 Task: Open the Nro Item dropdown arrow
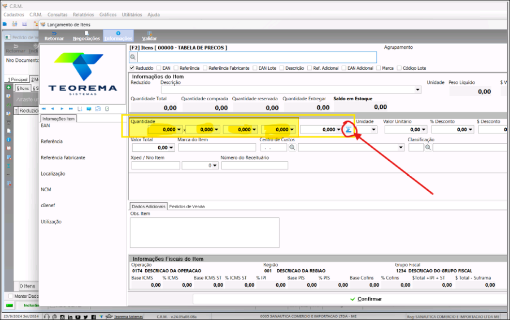215,166
